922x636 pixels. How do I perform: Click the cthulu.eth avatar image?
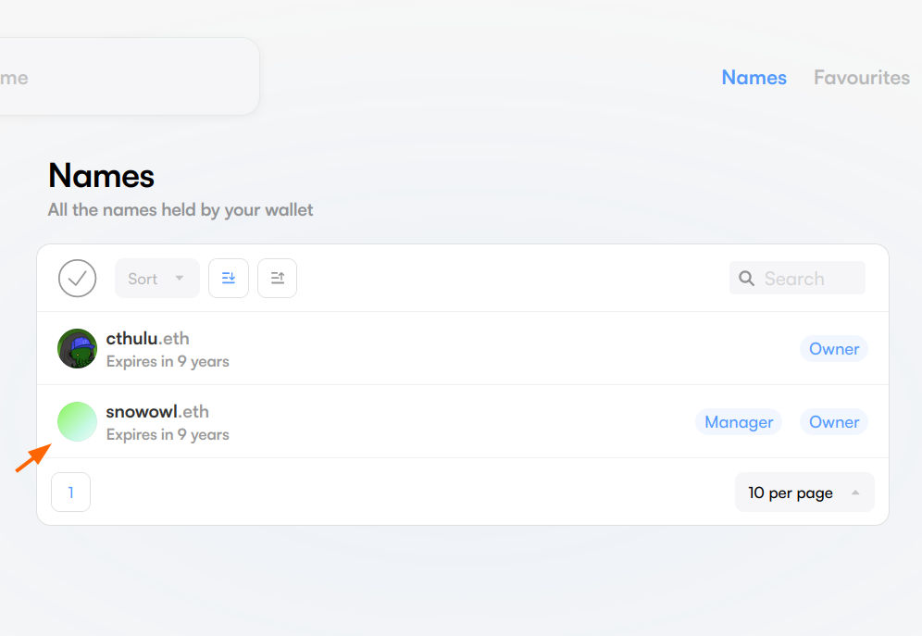click(x=77, y=349)
